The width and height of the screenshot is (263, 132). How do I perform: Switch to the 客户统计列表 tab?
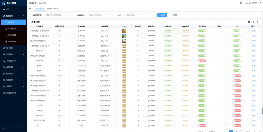tap(53, 9)
